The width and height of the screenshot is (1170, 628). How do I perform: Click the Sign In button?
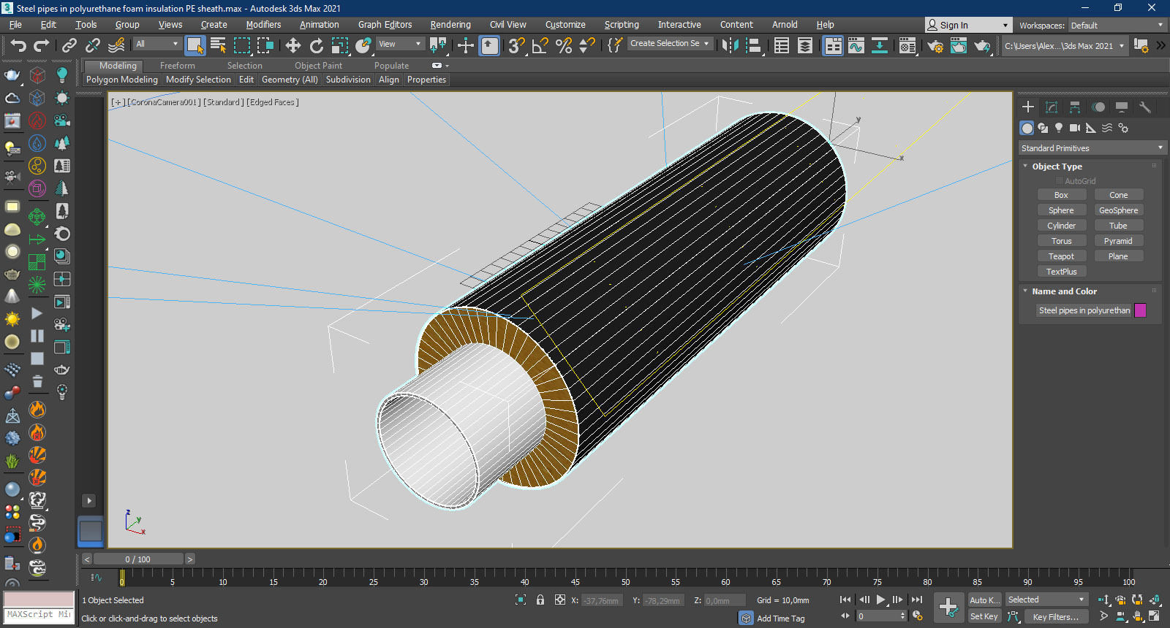pyautogui.click(x=968, y=25)
